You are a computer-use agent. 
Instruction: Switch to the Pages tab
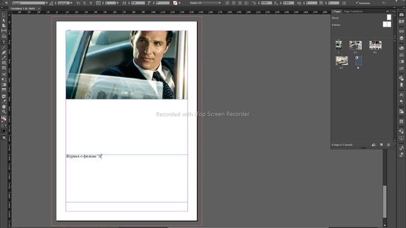tap(337, 11)
